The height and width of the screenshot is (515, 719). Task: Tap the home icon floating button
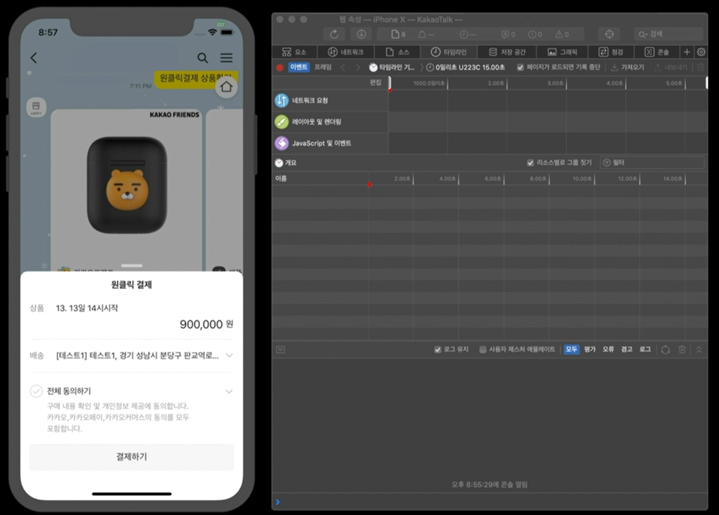226,87
